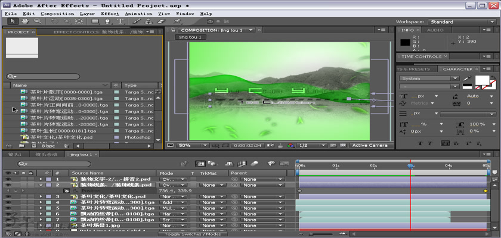The image size is (501, 238).
Task: Select the Rotation tool
Action: pos(54,21)
